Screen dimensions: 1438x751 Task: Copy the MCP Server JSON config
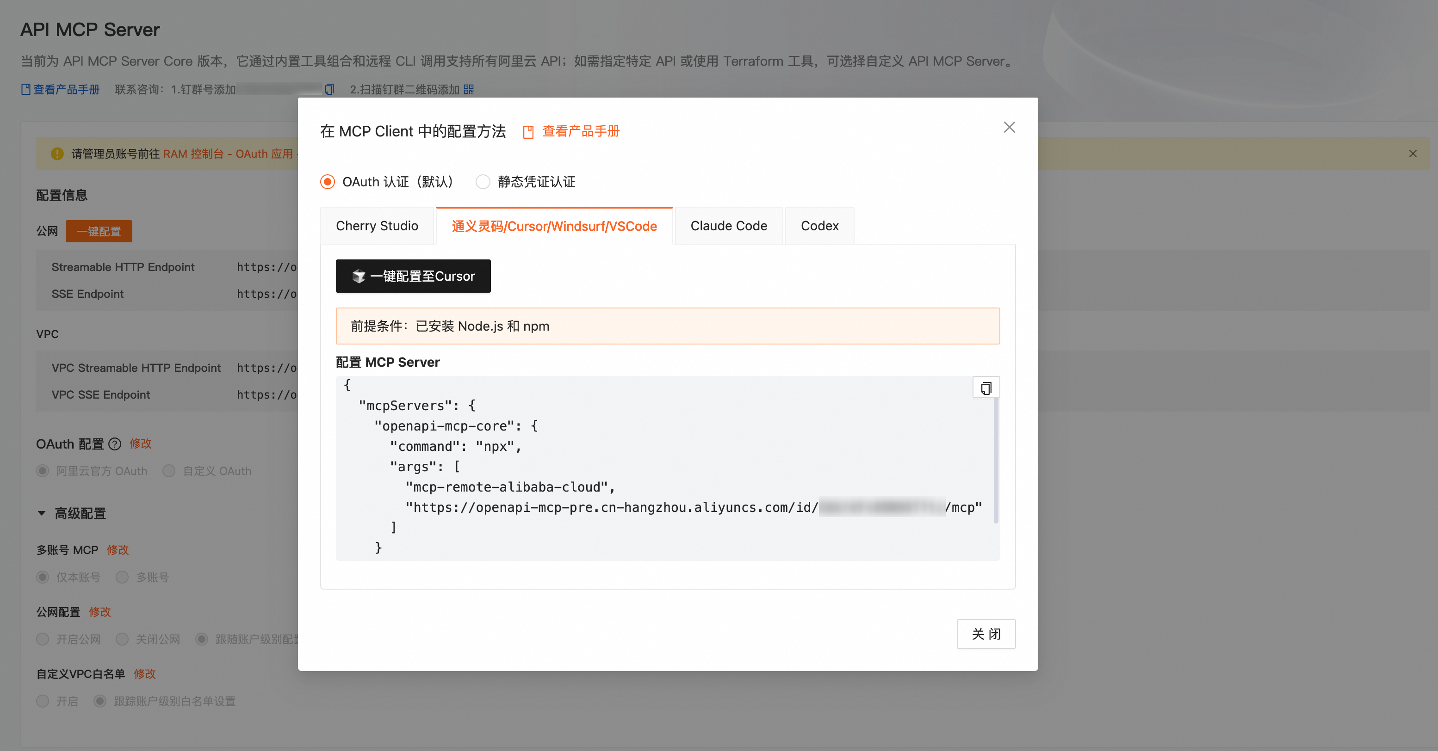pyautogui.click(x=986, y=388)
